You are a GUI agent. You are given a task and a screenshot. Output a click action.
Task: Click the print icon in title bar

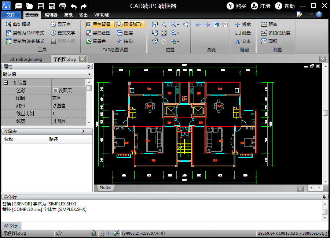point(63,6)
